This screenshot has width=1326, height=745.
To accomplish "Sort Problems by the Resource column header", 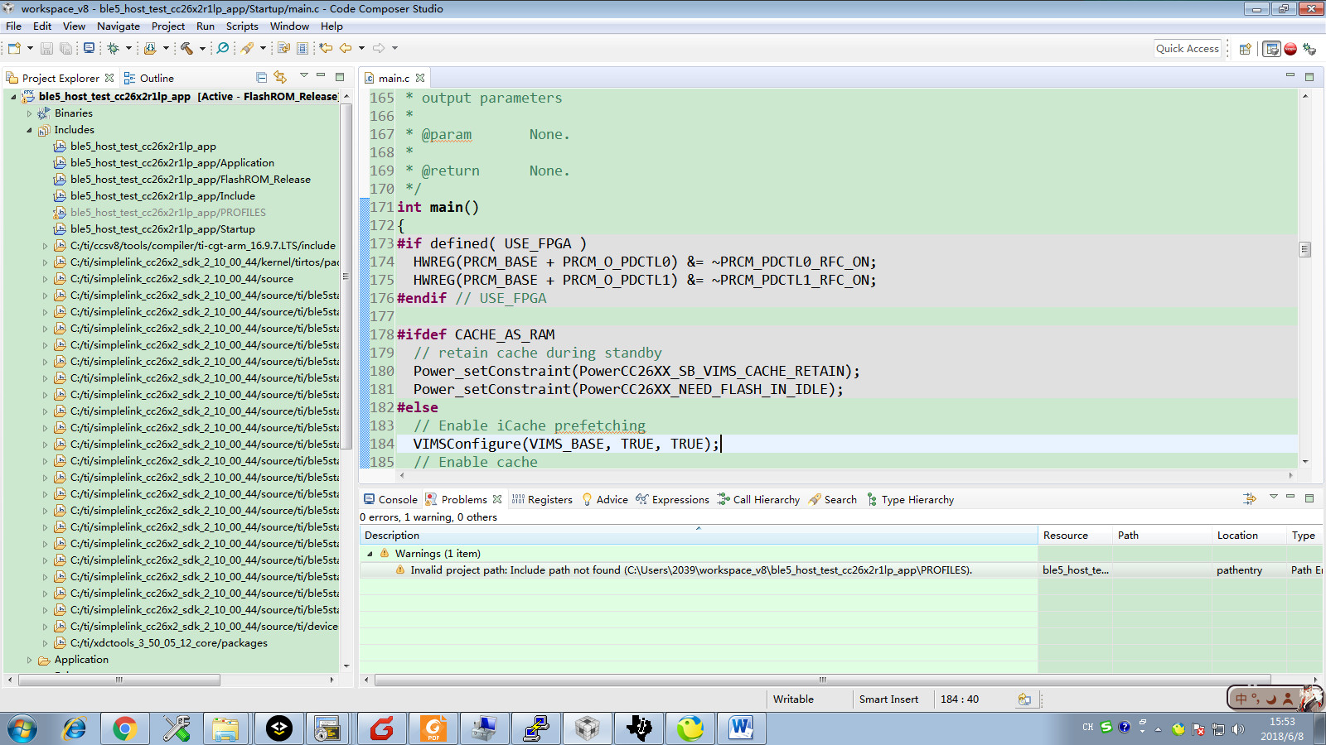I will click(x=1074, y=536).
